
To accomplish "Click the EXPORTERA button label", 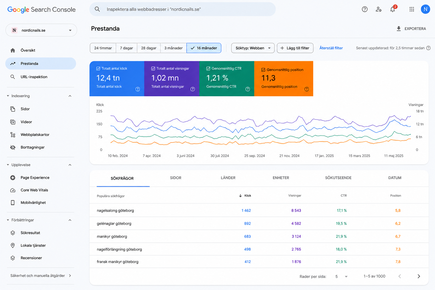I will [x=415, y=29].
